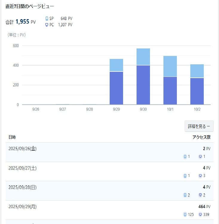Viewport: 219px width, 224px height.
Task: Click the 9/26 label on chart axis
Action: (x=36, y=109)
